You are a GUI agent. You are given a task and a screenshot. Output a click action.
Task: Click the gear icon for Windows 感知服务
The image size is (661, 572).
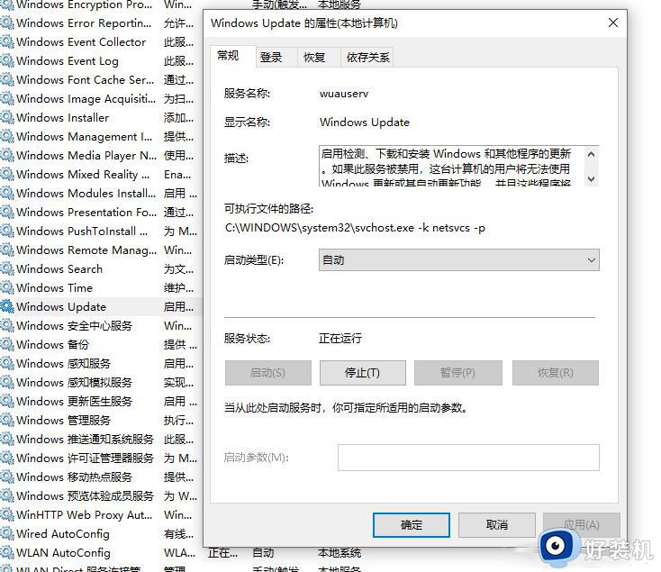click(x=7, y=363)
